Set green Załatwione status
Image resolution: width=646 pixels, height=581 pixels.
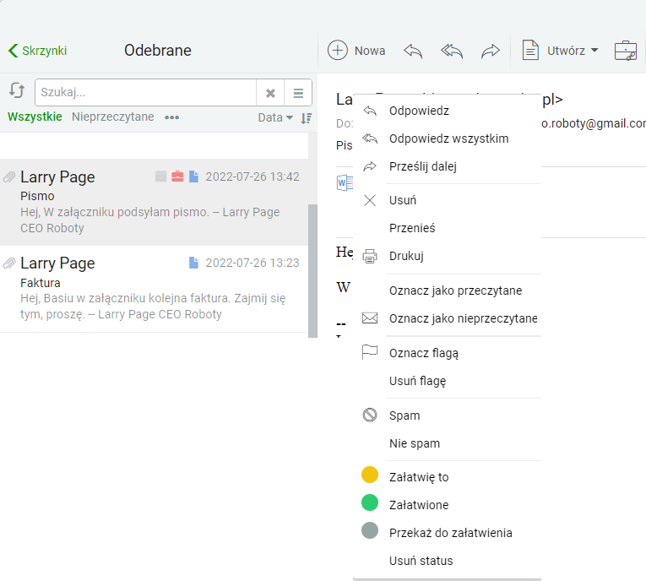coord(447,505)
